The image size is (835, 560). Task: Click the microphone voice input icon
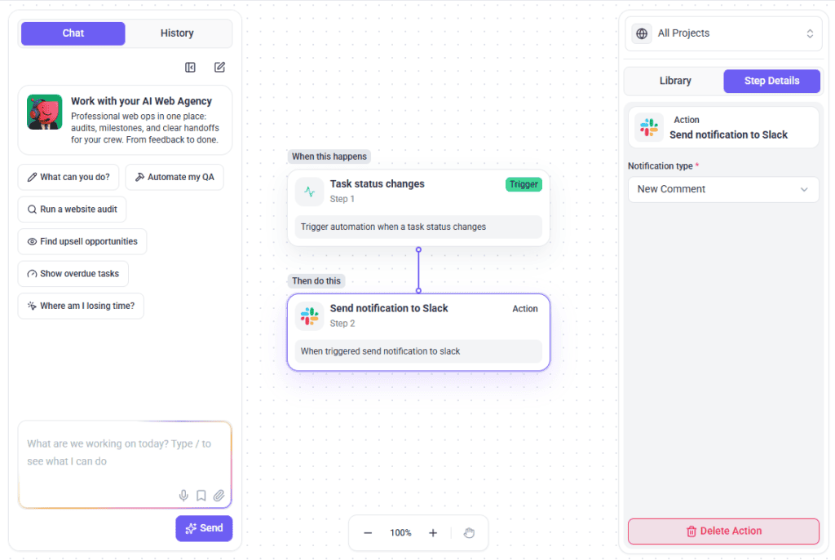(x=183, y=496)
